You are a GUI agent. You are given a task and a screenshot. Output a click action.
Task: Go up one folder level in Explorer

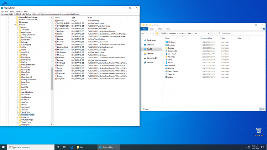(153, 33)
